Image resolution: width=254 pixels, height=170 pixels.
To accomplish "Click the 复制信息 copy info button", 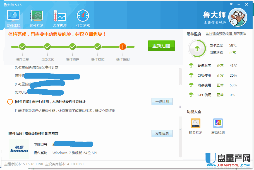I will pos(162,133).
